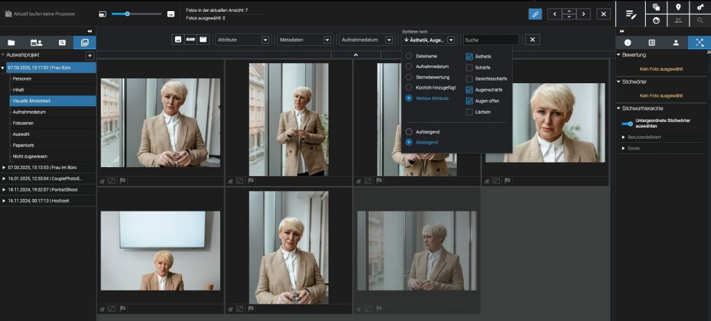
Task: Select Kürzlich hinzugefügt sort option
Action: coord(409,87)
